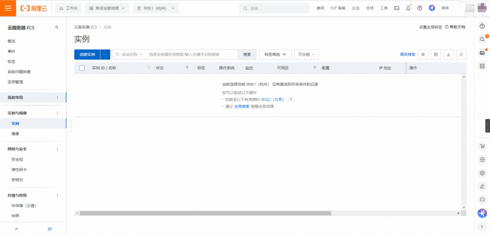Click the horizontal table scrollbar
The width and height of the screenshot is (490, 235).
click(205, 213)
